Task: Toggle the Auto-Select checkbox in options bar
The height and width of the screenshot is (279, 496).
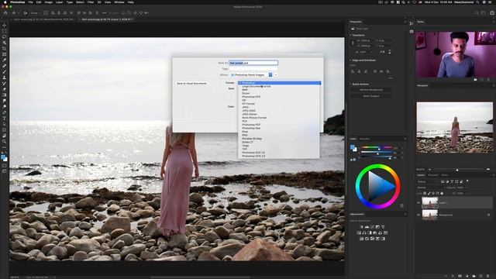Action: tap(26, 13)
